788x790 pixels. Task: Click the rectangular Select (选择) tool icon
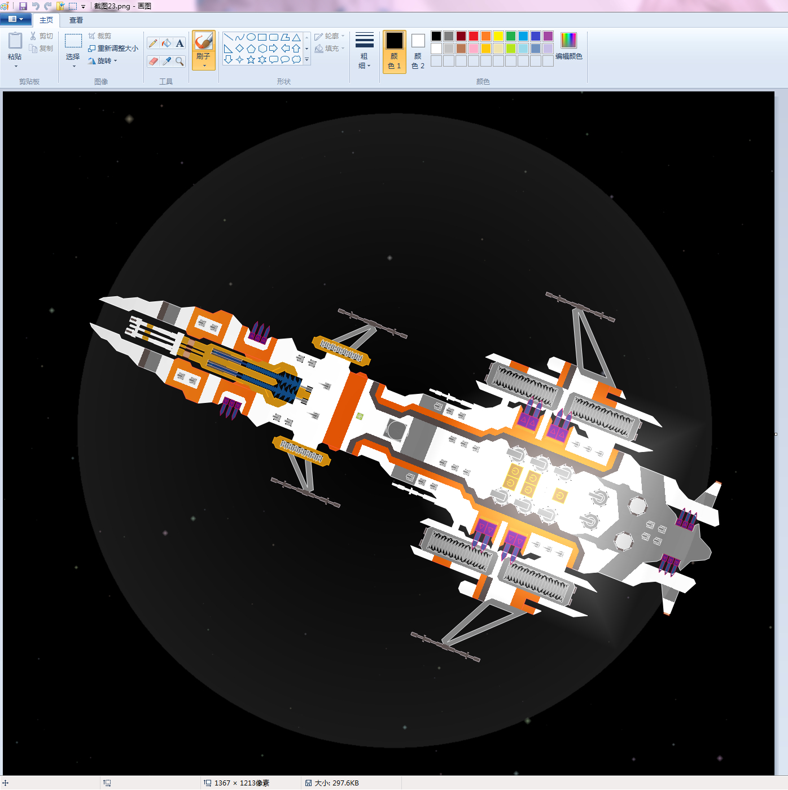[x=73, y=41]
